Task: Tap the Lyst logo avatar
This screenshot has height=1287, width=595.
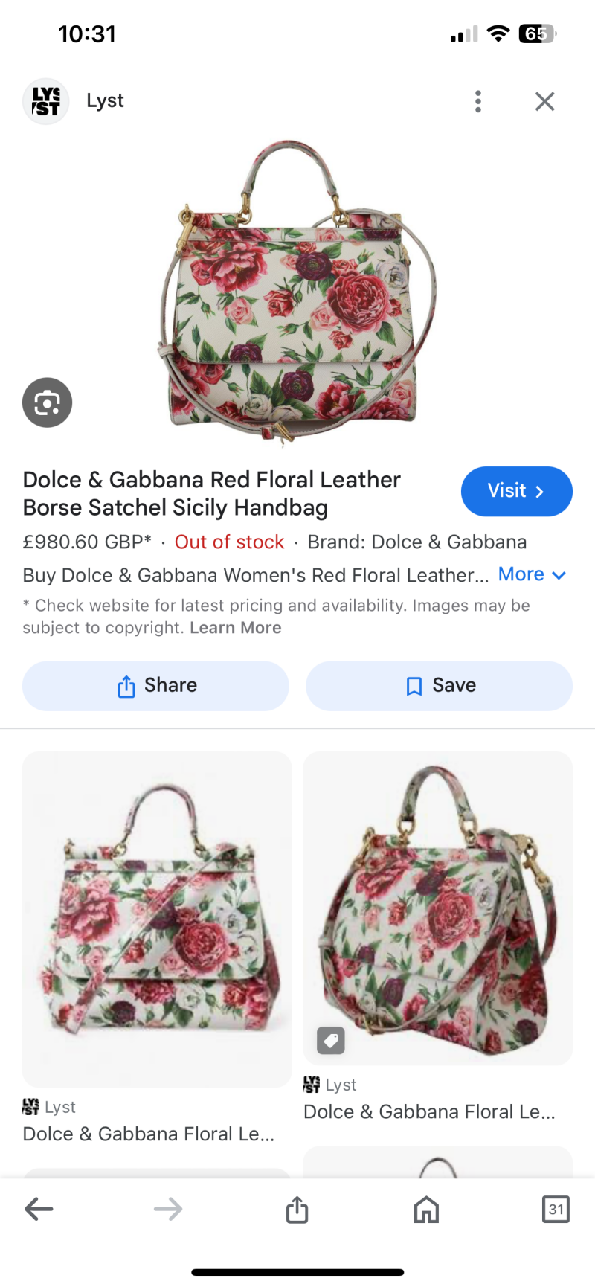Action: [x=46, y=101]
